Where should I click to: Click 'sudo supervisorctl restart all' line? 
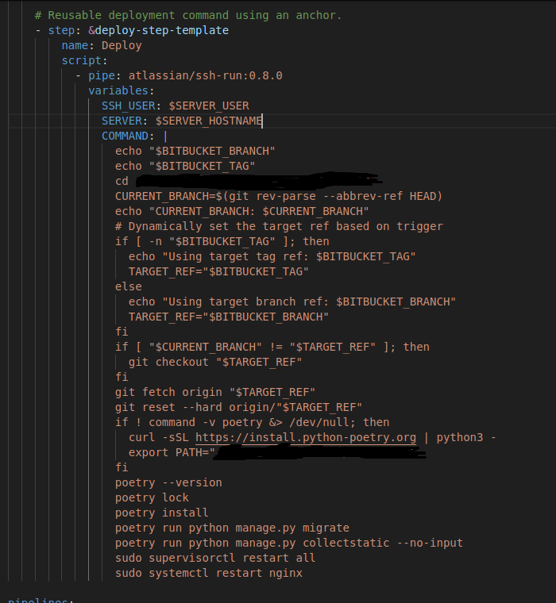pos(215,558)
